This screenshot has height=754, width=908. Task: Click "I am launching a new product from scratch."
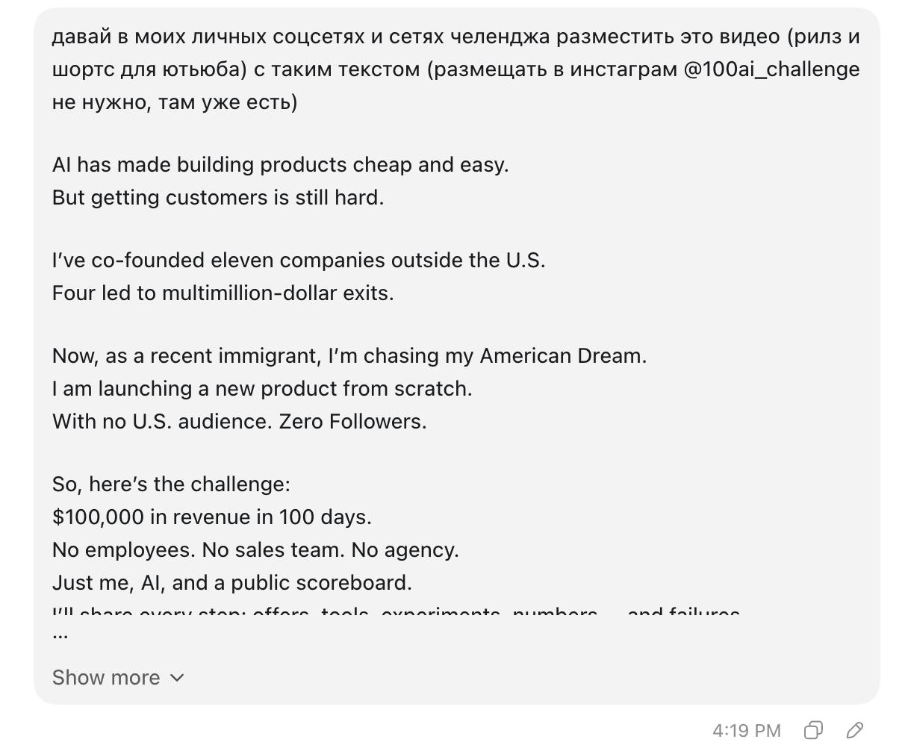point(262,388)
